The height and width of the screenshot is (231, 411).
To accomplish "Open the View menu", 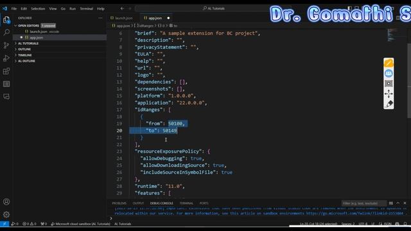I will (x=53, y=8).
